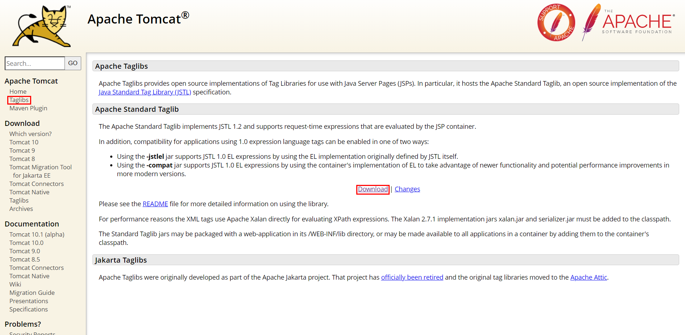Click the bold -jstlel text

click(x=155, y=157)
